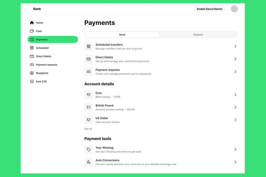Expand the US Dollar row chevron

click(x=235, y=120)
